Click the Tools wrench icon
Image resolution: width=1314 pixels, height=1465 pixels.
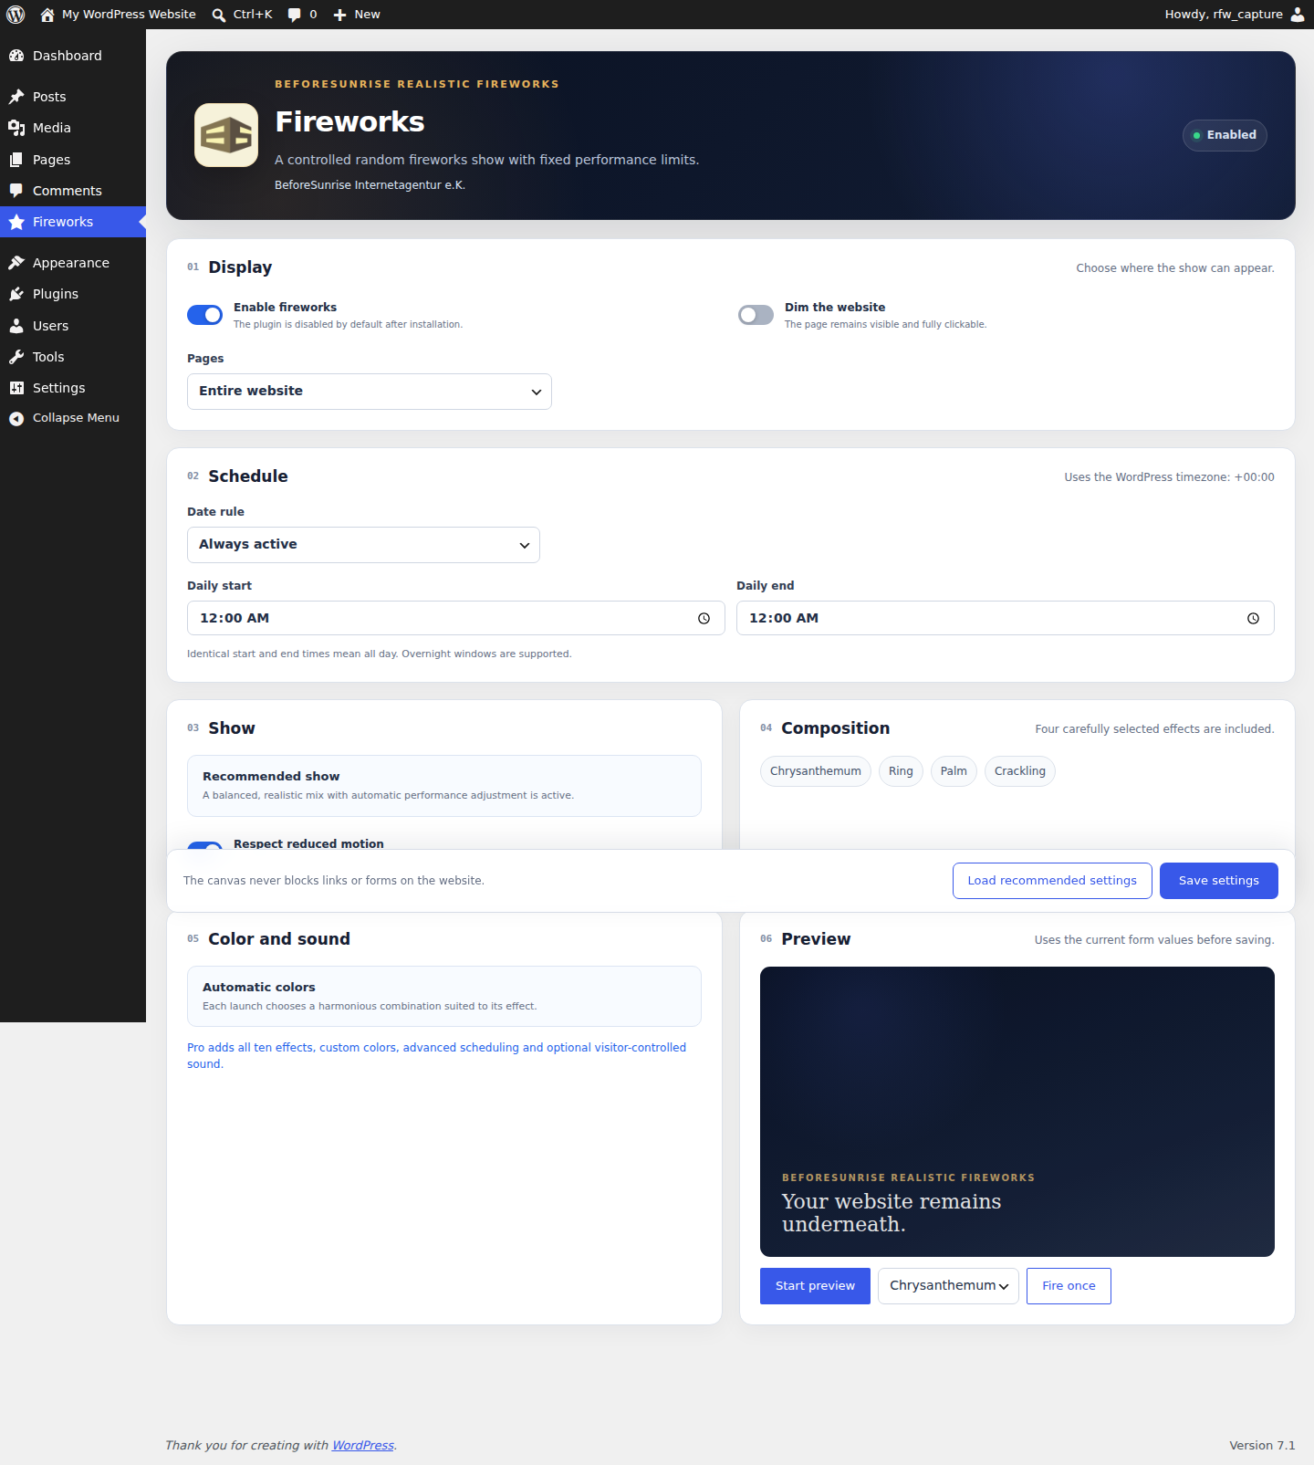coord(16,357)
